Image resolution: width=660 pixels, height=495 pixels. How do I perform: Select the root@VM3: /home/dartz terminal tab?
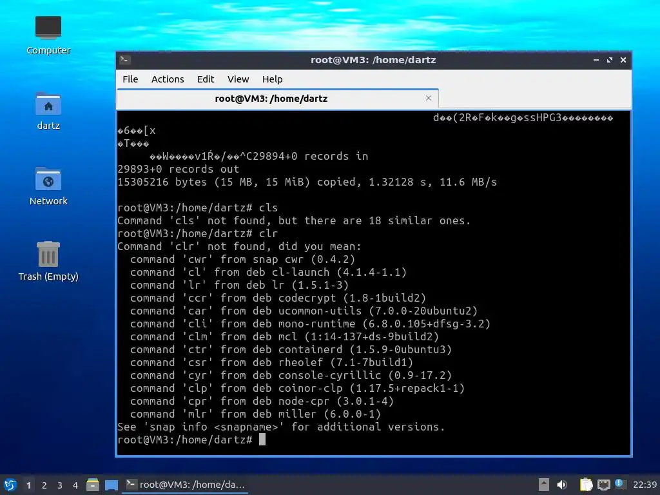tap(277, 99)
